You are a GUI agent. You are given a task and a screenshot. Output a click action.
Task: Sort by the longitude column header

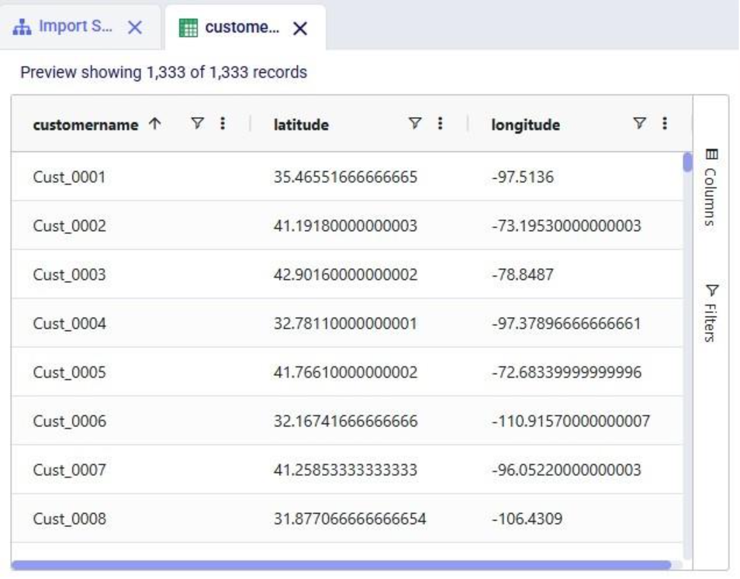click(x=526, y=125)
